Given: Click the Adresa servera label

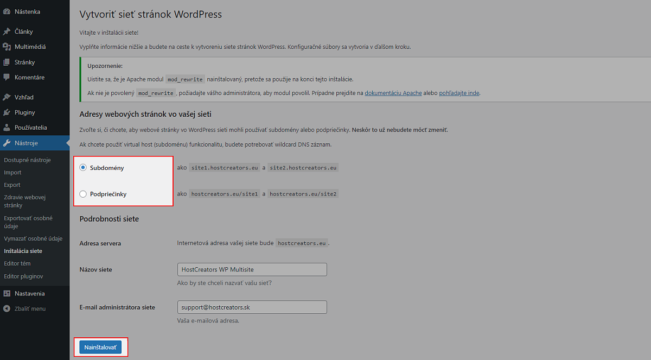Looking at the screenshot, I should point(100,243).
